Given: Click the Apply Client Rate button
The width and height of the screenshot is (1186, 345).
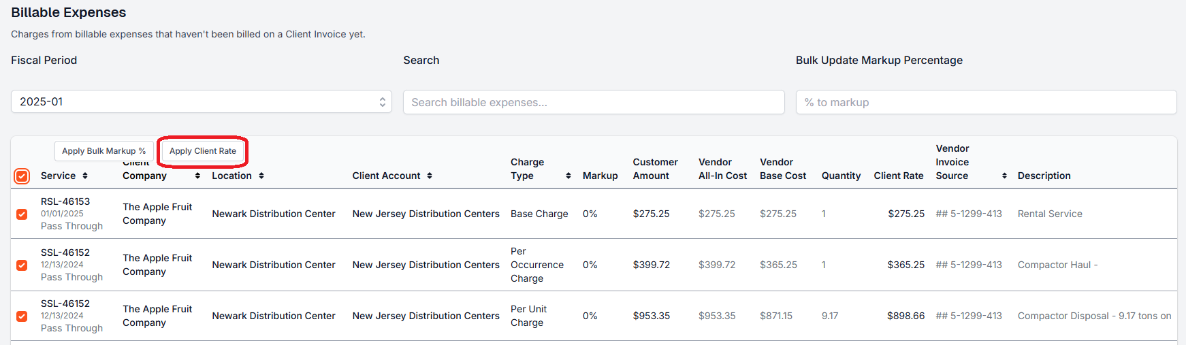Looking at the screenshot, I should 203,151.
